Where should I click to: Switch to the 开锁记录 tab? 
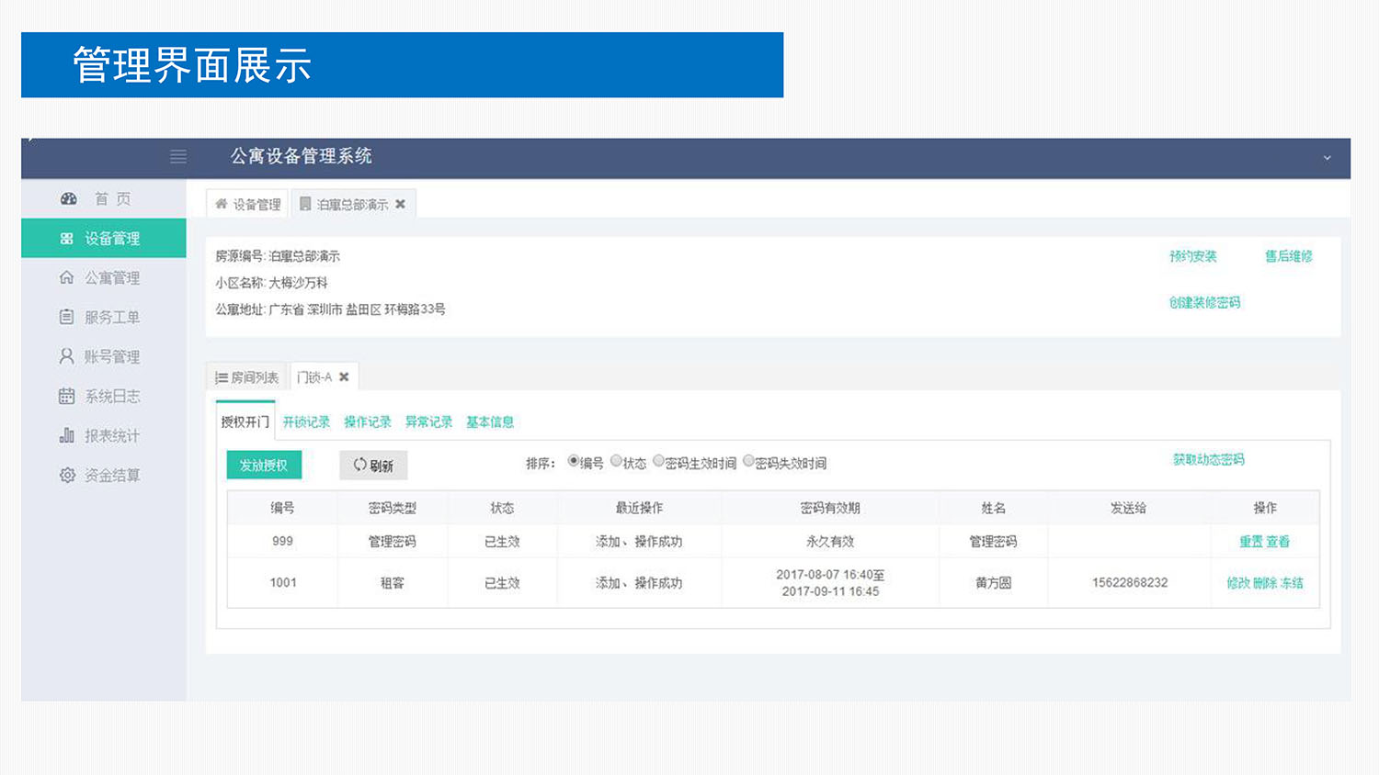click(x=305, y=421)
